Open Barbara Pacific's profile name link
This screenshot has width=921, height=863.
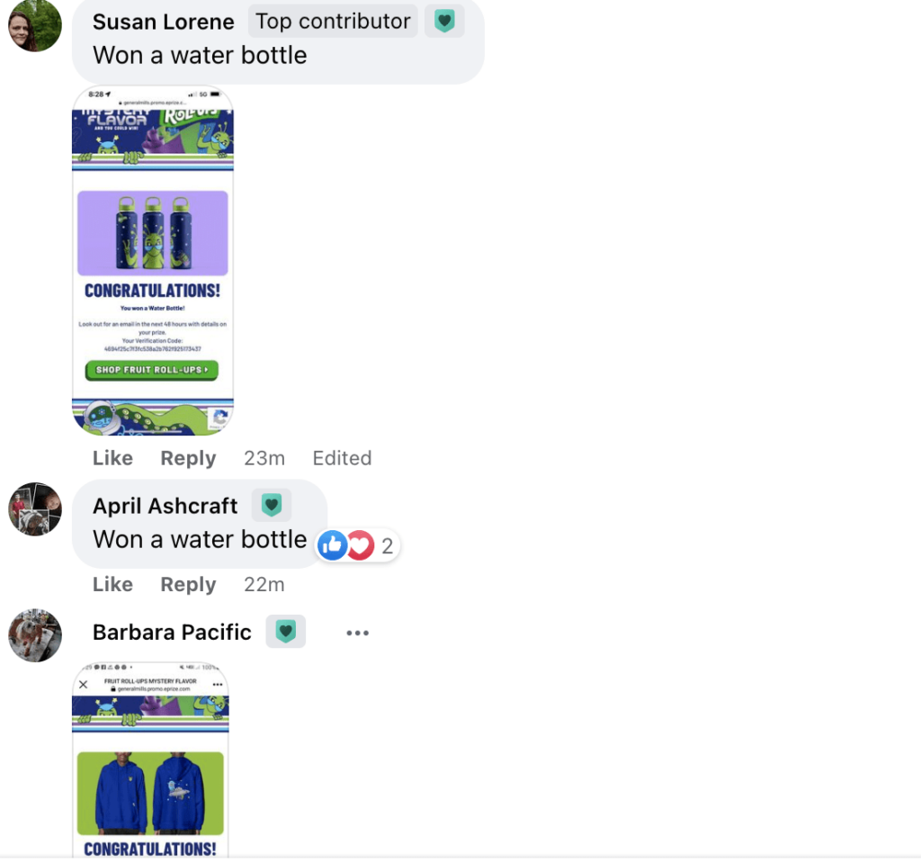(172, 632)
